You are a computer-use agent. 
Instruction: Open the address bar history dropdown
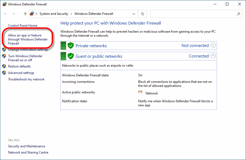(134, 14)
